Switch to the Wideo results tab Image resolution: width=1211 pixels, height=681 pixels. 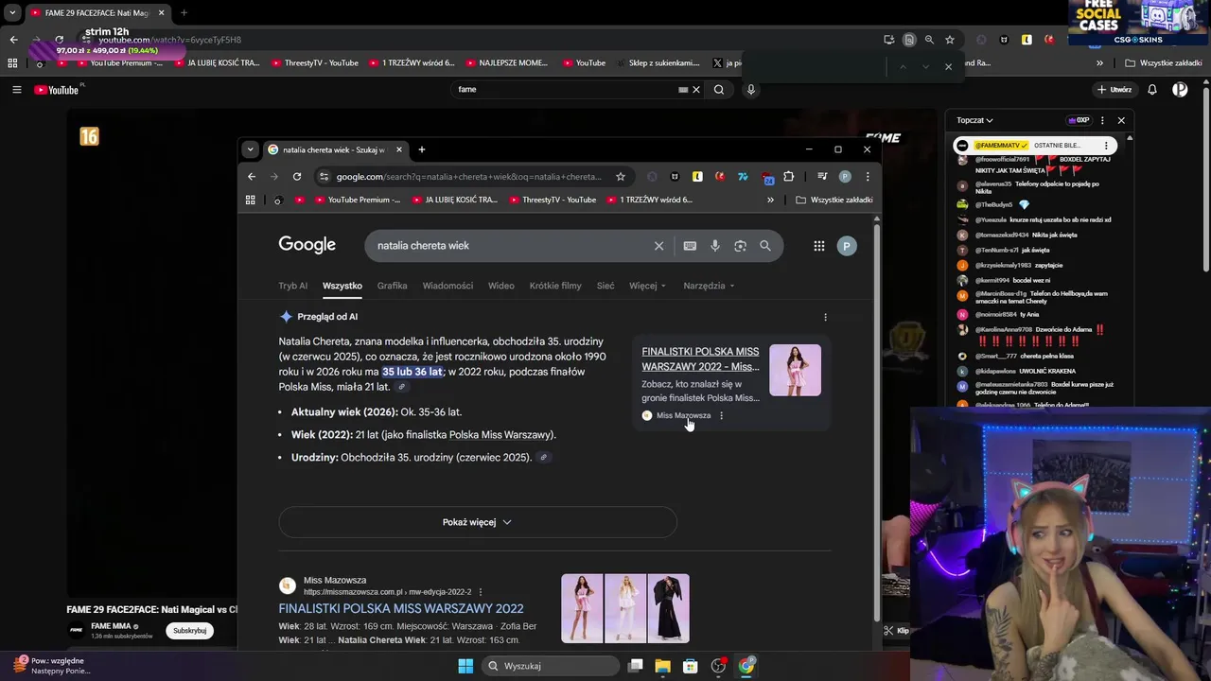501,286
